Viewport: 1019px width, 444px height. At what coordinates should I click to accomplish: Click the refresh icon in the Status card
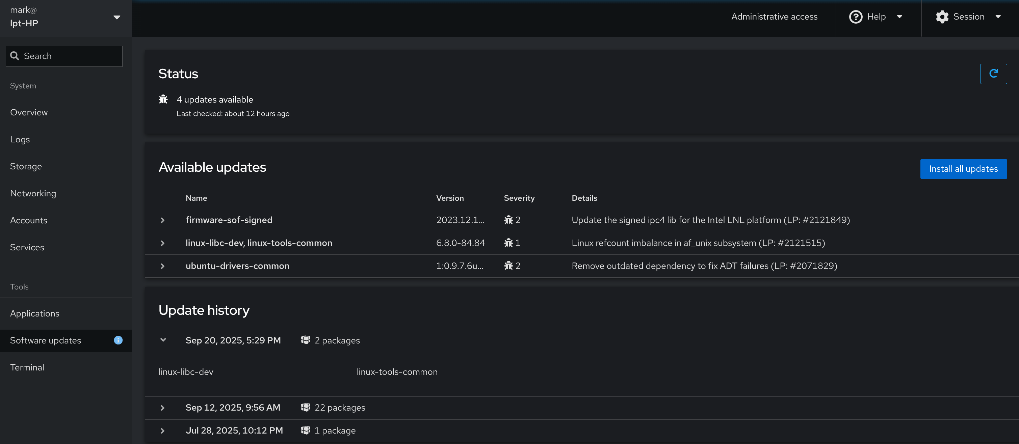(x=993, y=74)
